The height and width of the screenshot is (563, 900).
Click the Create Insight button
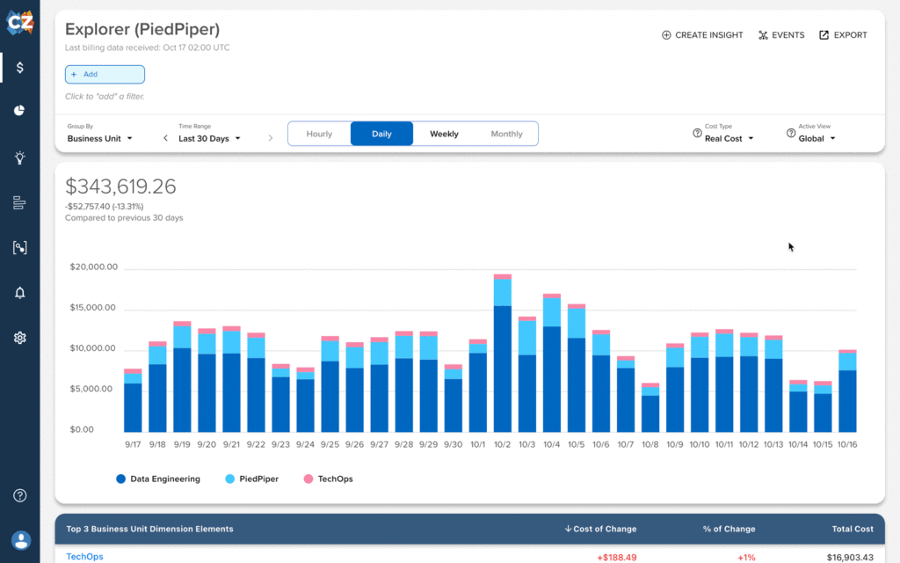(x=702, y=35)
